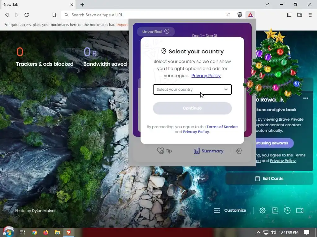
Task: Click Edit Cards button
Action: coord(269,179)
